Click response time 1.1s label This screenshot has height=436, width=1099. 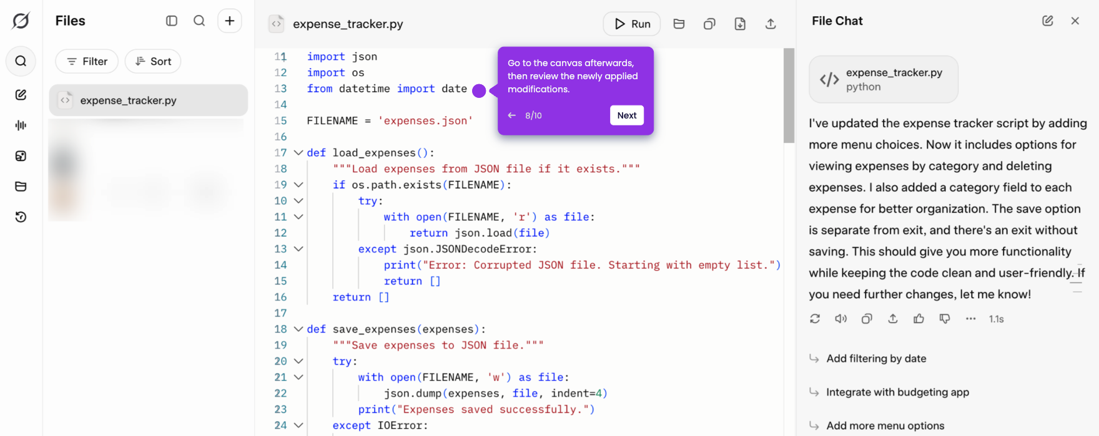[x=996, y=319]
